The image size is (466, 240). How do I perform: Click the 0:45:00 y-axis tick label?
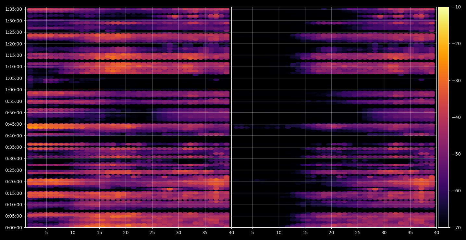pyautogui.click(x=14, y=124)
